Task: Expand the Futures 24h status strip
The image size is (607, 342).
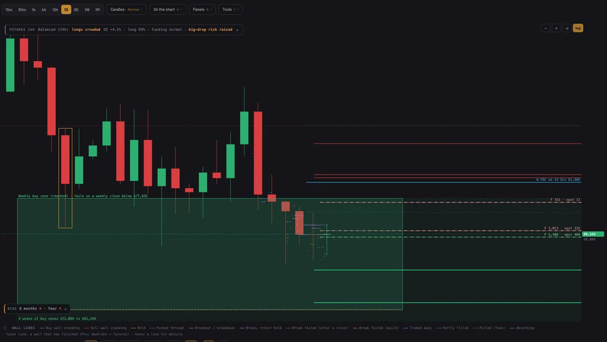Action: coord(237,30)
